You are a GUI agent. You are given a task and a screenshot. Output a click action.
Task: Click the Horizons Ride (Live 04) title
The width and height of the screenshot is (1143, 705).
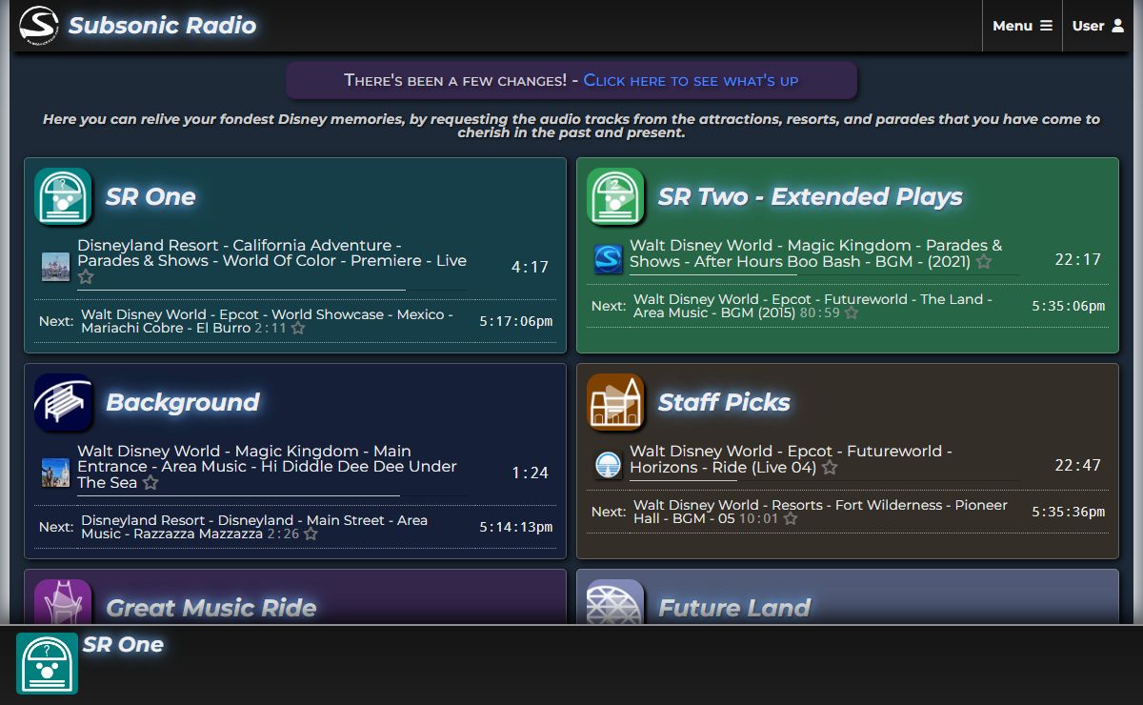click(x=791, y=459)
